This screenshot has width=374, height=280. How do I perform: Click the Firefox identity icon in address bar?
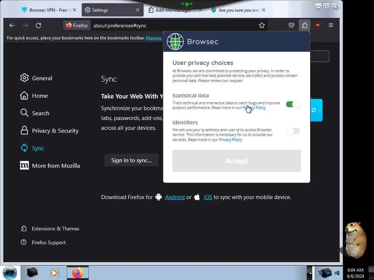[x=77, y=26]
